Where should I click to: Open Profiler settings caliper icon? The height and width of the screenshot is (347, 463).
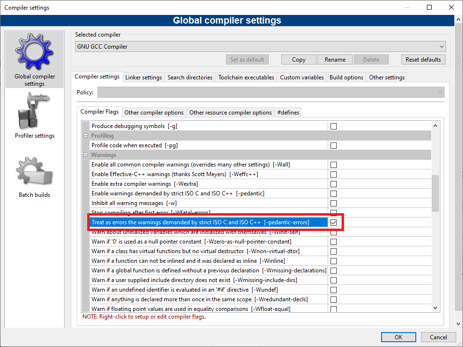(x=34, y=111)
